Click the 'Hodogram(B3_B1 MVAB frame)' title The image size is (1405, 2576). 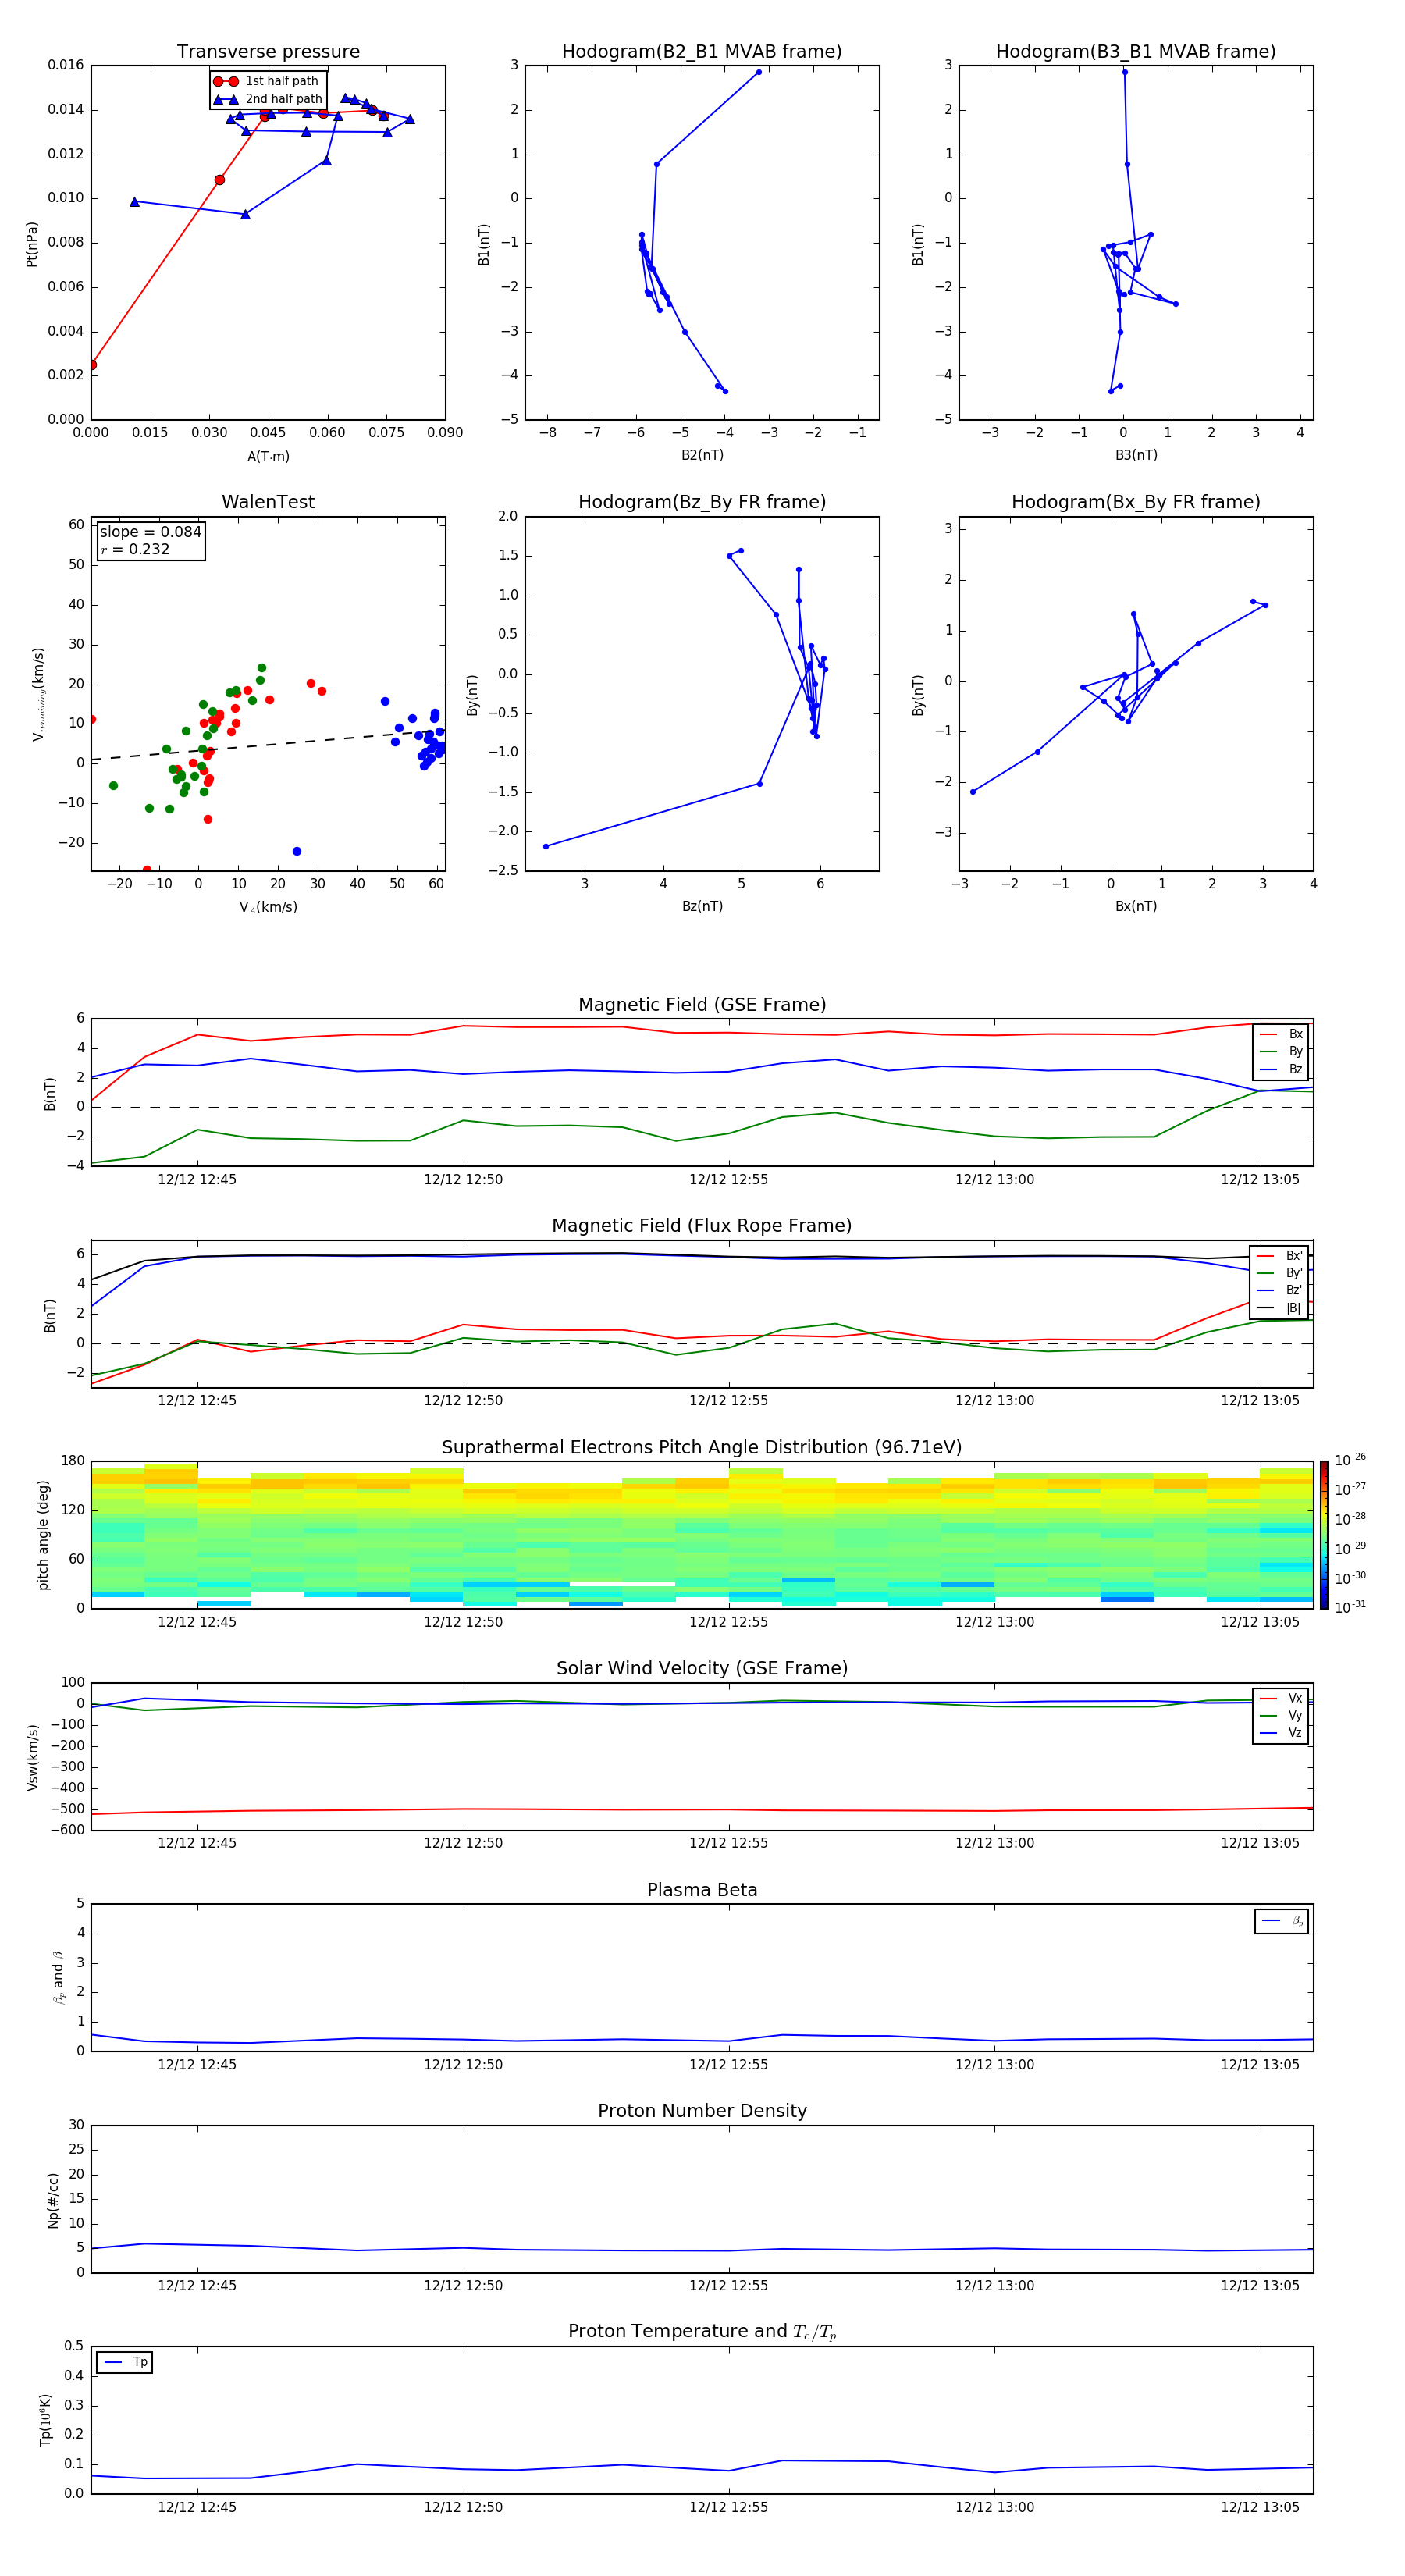(x=1136, y=52)
